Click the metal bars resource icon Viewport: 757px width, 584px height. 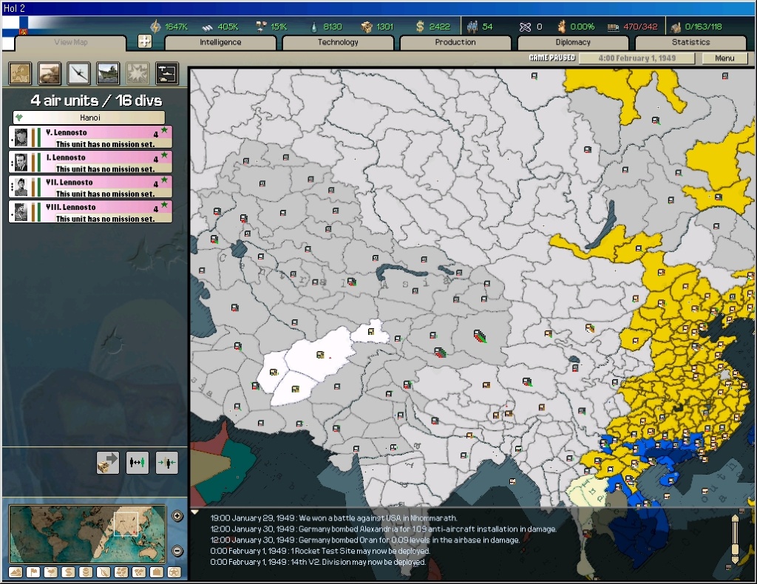[x=207, y=27]
